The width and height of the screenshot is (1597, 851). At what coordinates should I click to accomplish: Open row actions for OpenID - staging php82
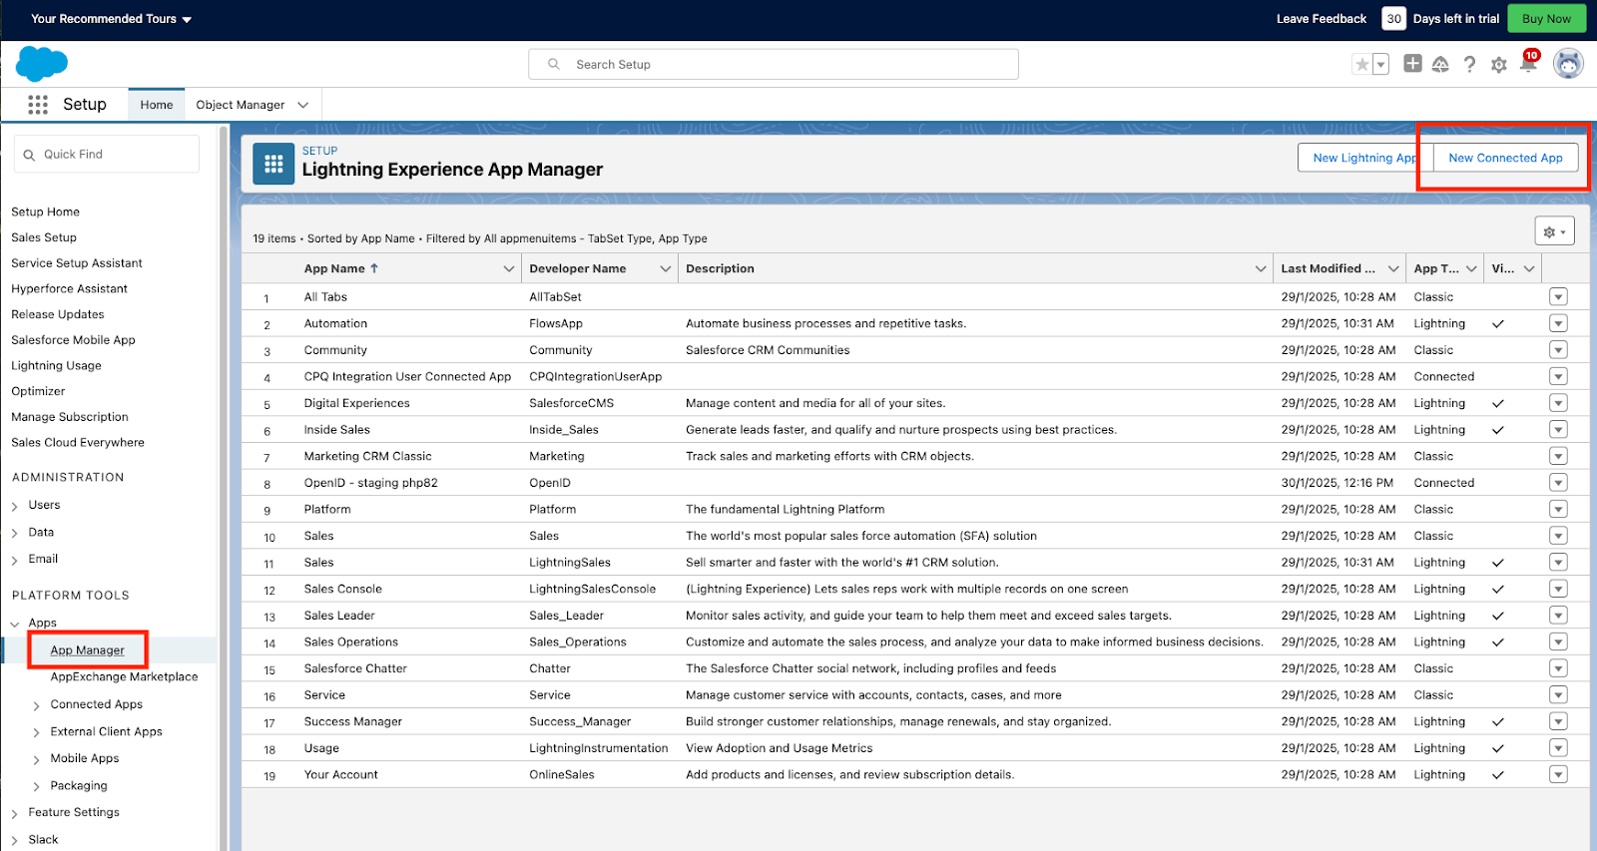[1558, 482]
